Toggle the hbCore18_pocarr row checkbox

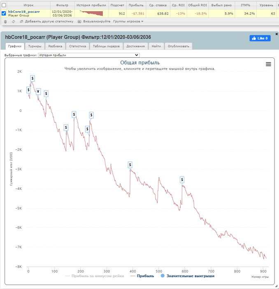[4, 14]
